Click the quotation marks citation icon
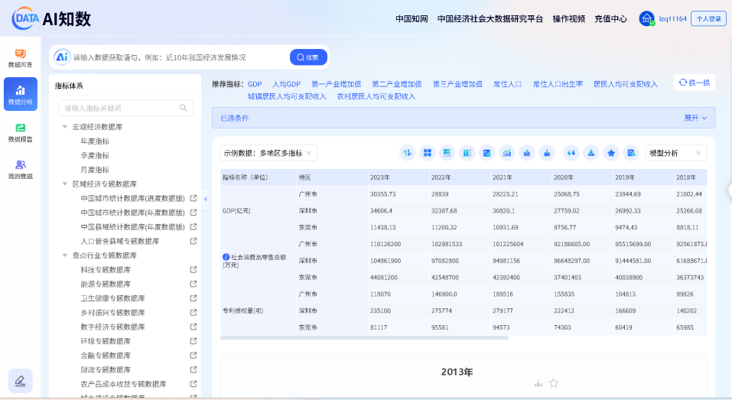Screen dimensions: 732x400 [571, 153]
